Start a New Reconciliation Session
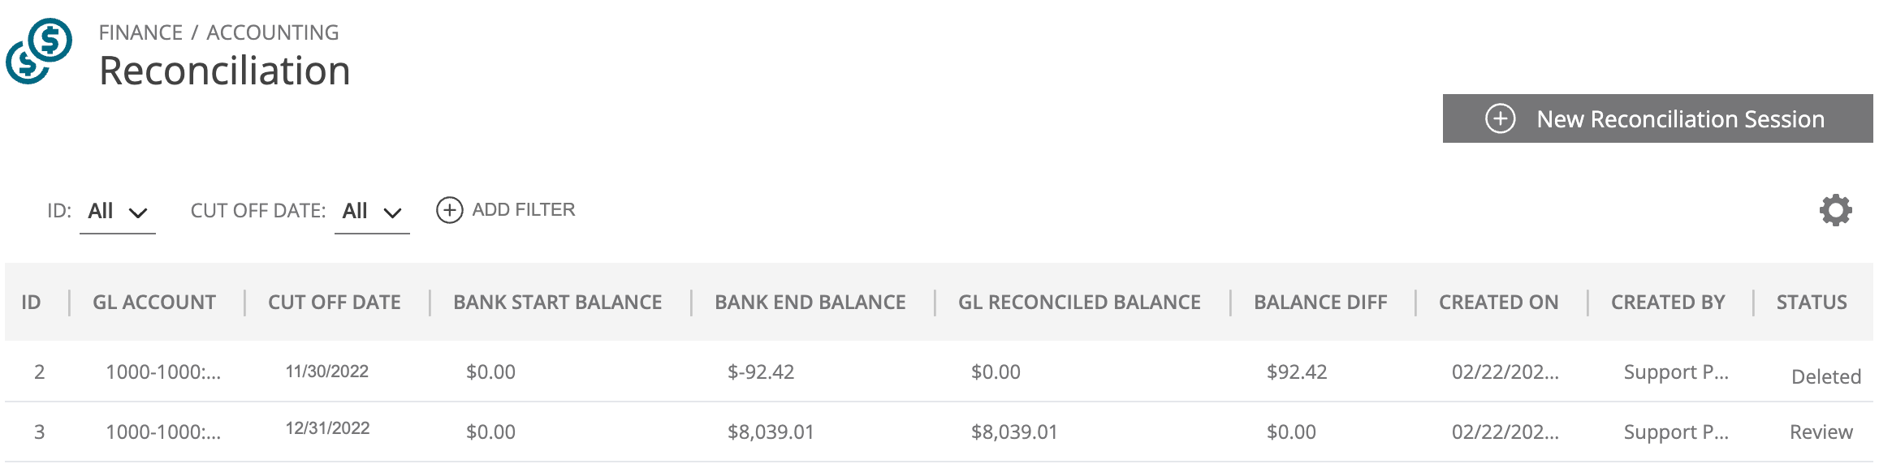Image resolution: width=1879 pixels, height=464 pixels. [x=1657, y=118]
